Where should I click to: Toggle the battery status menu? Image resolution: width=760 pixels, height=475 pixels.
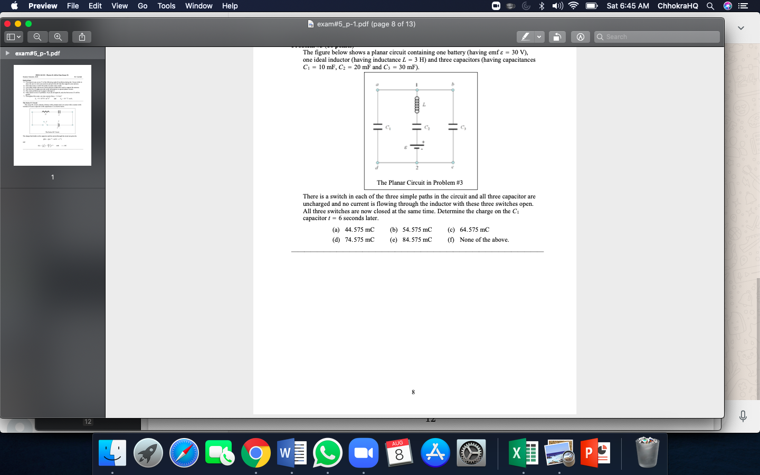click(x=592, y=6)
